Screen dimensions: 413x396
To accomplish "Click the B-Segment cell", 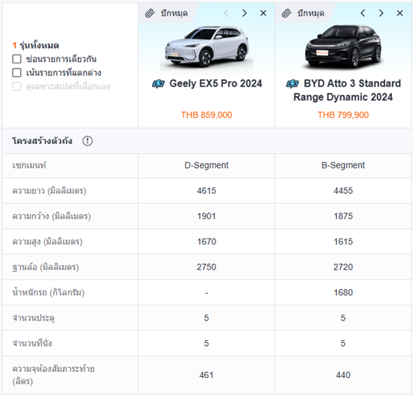I will pos(343,166).
